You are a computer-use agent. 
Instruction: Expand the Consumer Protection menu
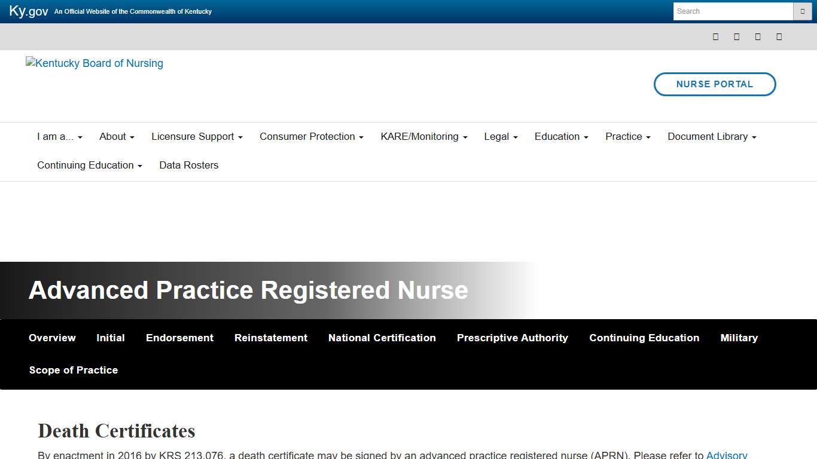pos(310,136)
